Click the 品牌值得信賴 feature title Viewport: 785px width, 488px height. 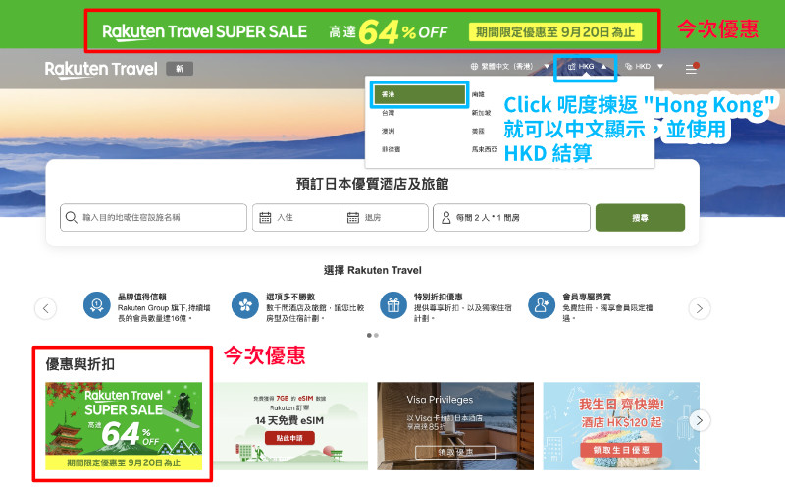pyautogui.click(x=141, y=297)
